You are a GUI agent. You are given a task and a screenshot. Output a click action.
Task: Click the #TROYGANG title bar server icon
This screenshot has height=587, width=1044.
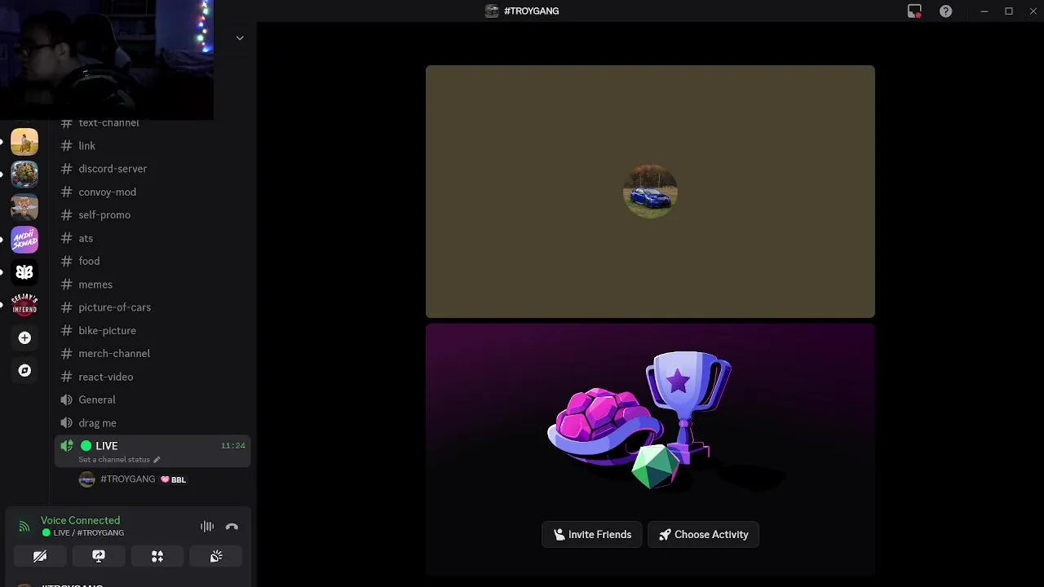(492, 11)
